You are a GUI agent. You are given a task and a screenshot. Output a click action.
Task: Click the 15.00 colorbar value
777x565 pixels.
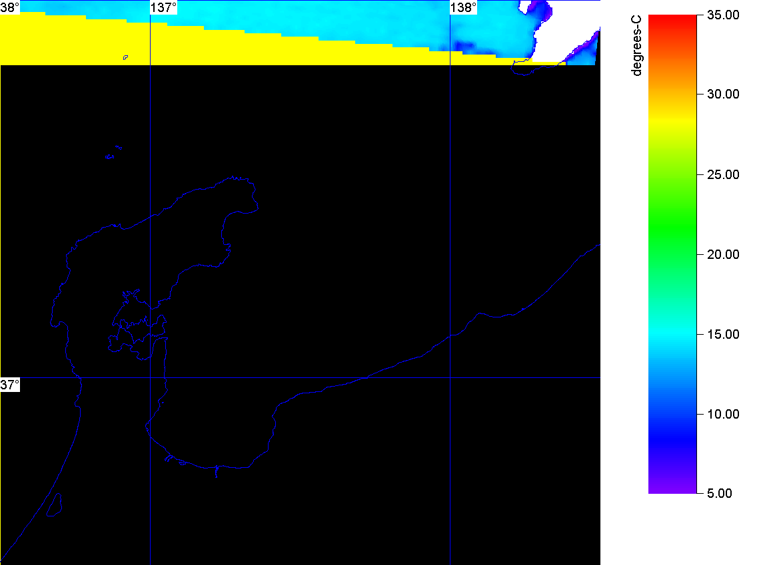pos(723,335)
